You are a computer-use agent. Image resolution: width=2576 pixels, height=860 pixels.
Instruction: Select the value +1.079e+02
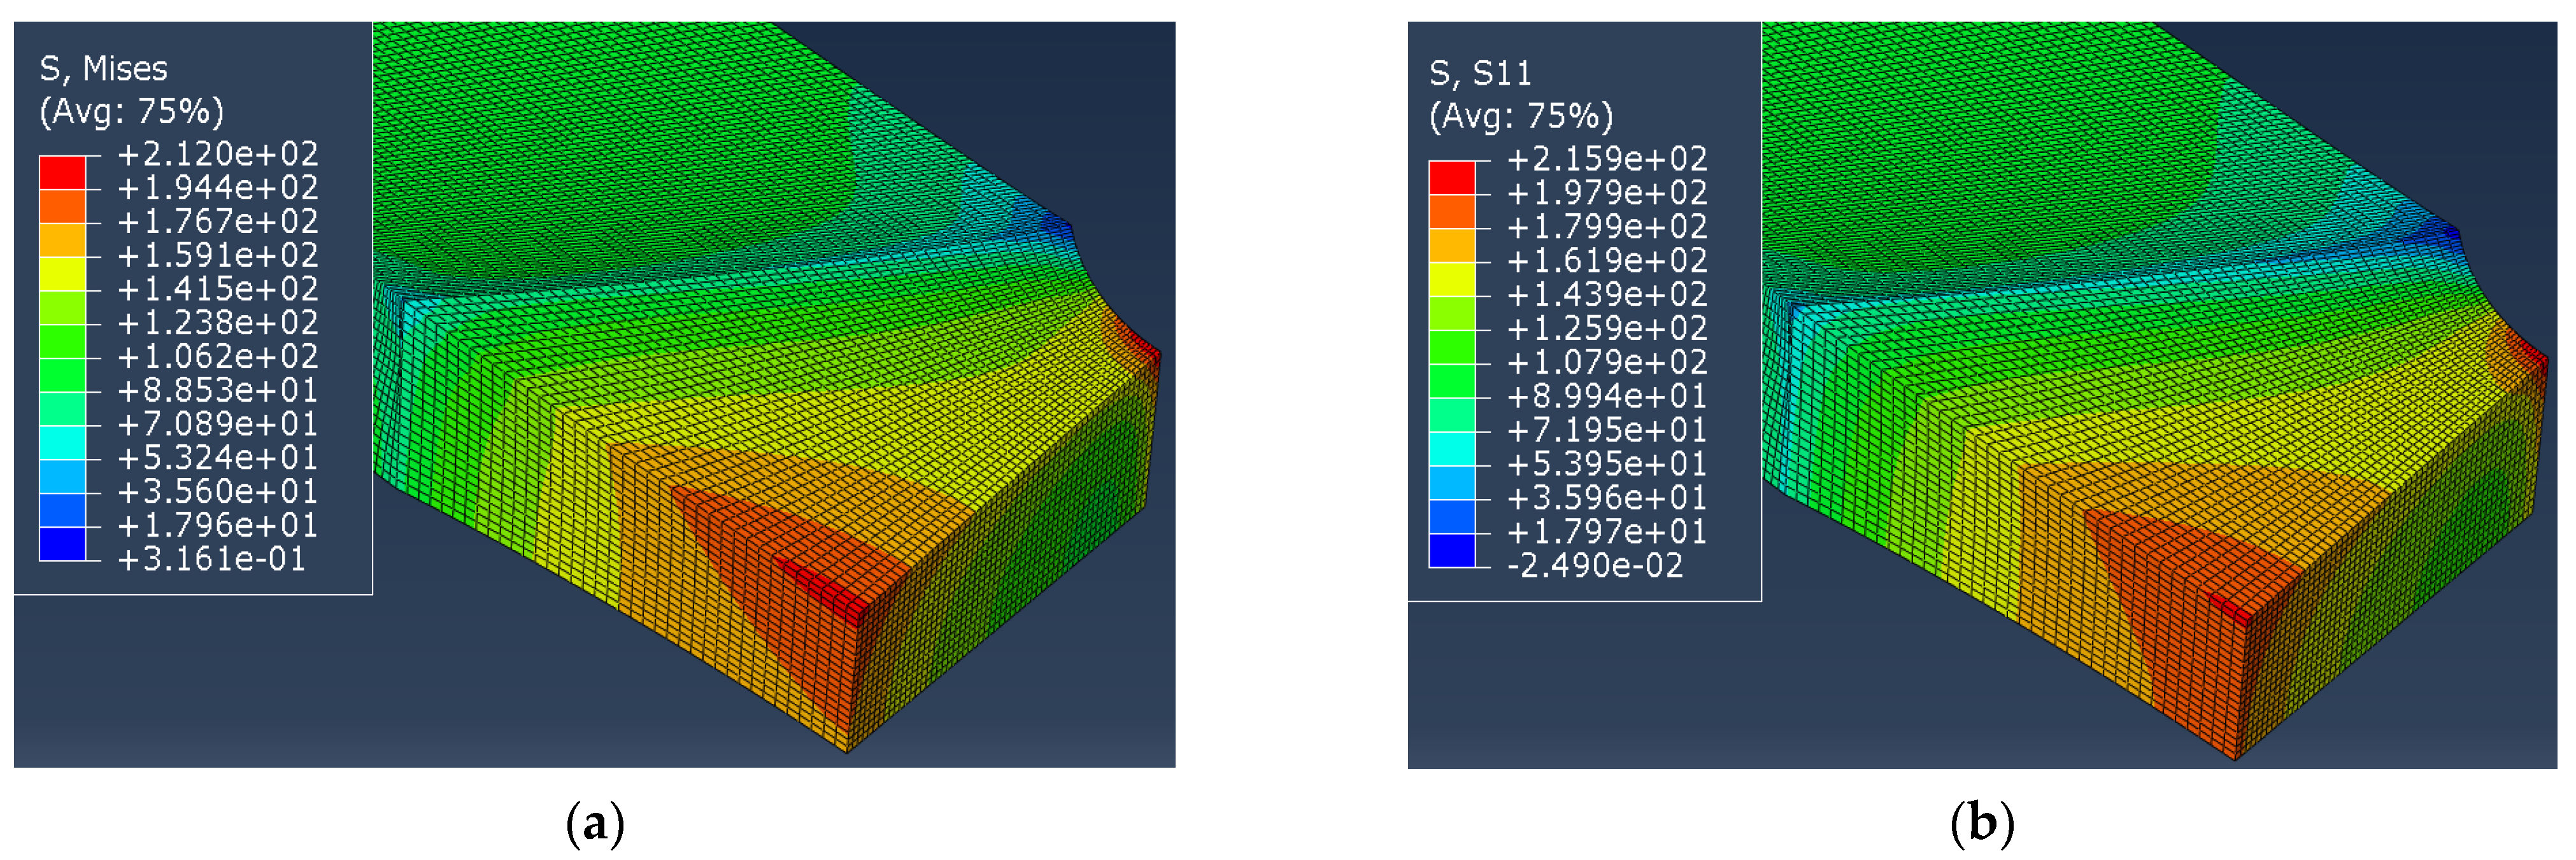tap(1607, 362)
